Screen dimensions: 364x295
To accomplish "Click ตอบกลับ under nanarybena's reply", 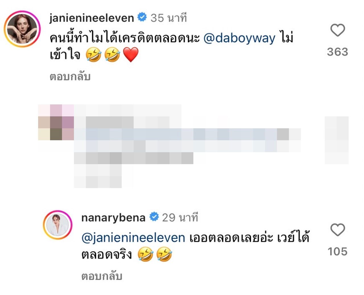I will (x=102, y=276).
